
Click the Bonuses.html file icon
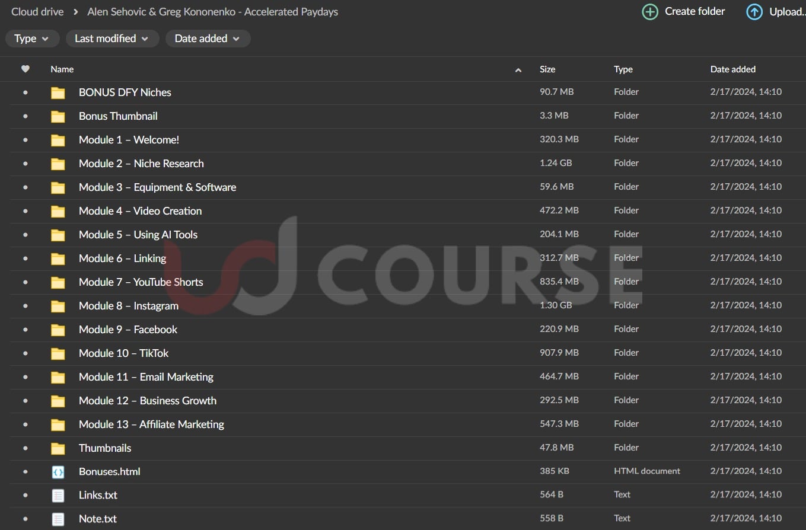tap(58, 472)
